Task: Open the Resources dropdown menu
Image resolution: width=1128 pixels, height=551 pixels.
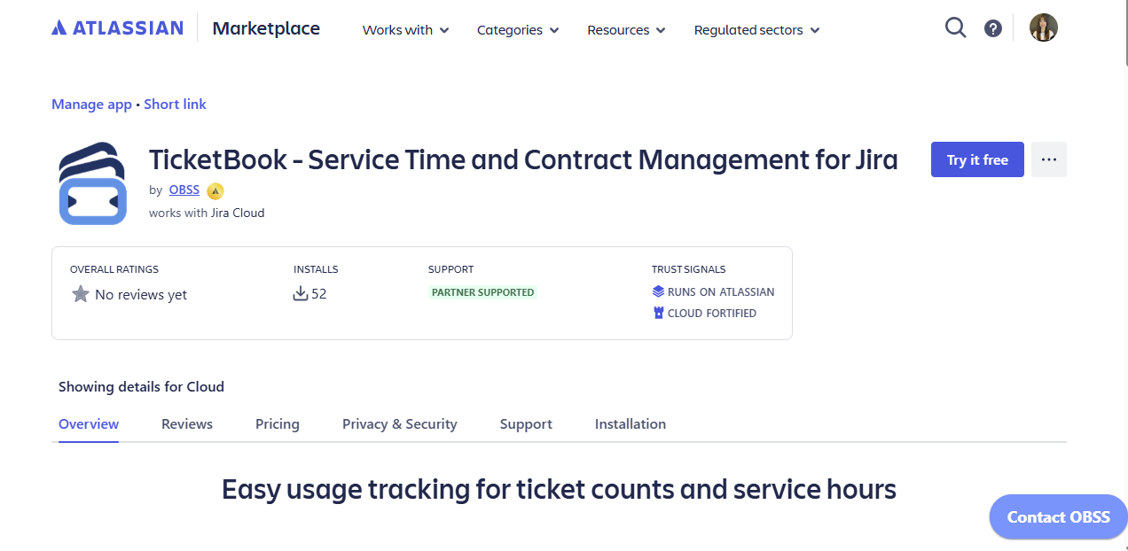Action: (x=626, y=30)
